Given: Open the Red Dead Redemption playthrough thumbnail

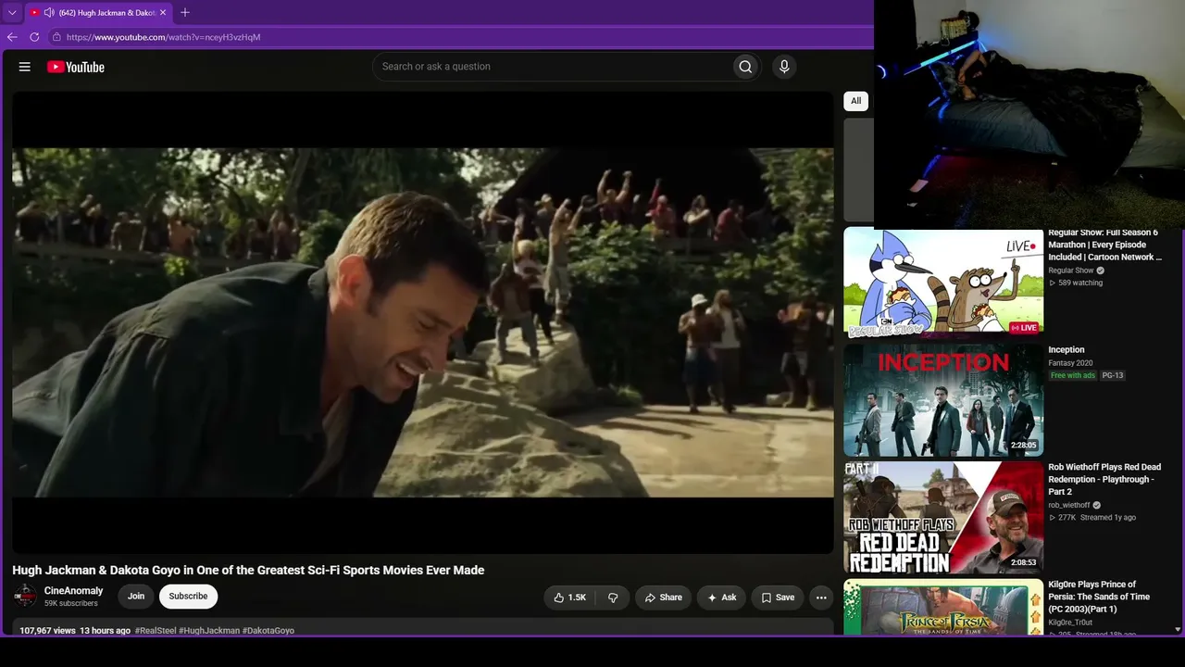Looking at the screenshot, I should [943, 518].
